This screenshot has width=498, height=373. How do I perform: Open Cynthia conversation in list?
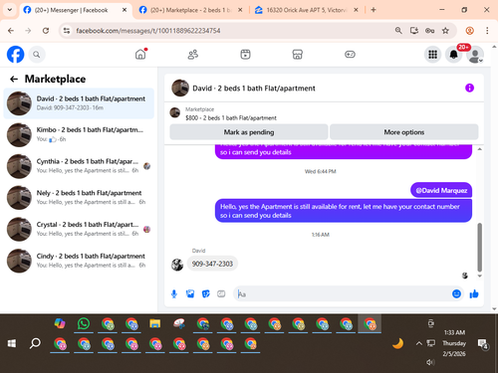79,166
